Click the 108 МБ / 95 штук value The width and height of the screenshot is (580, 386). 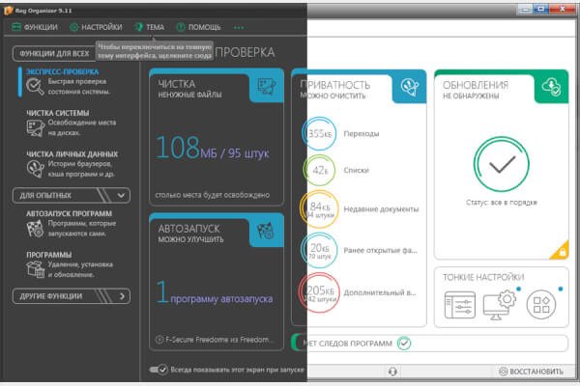click(213, 148)
